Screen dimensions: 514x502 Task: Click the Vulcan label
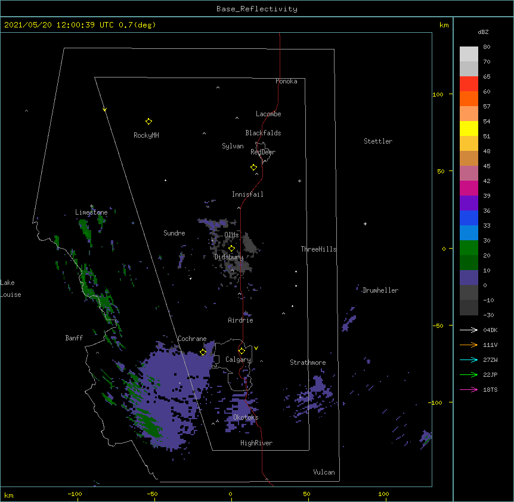[x=324, y=472]
